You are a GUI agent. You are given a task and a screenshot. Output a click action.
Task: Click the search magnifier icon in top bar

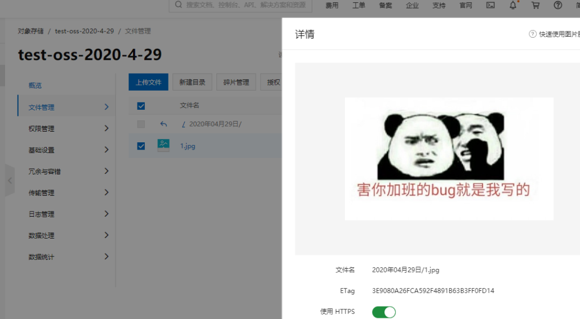coord(179,5)
